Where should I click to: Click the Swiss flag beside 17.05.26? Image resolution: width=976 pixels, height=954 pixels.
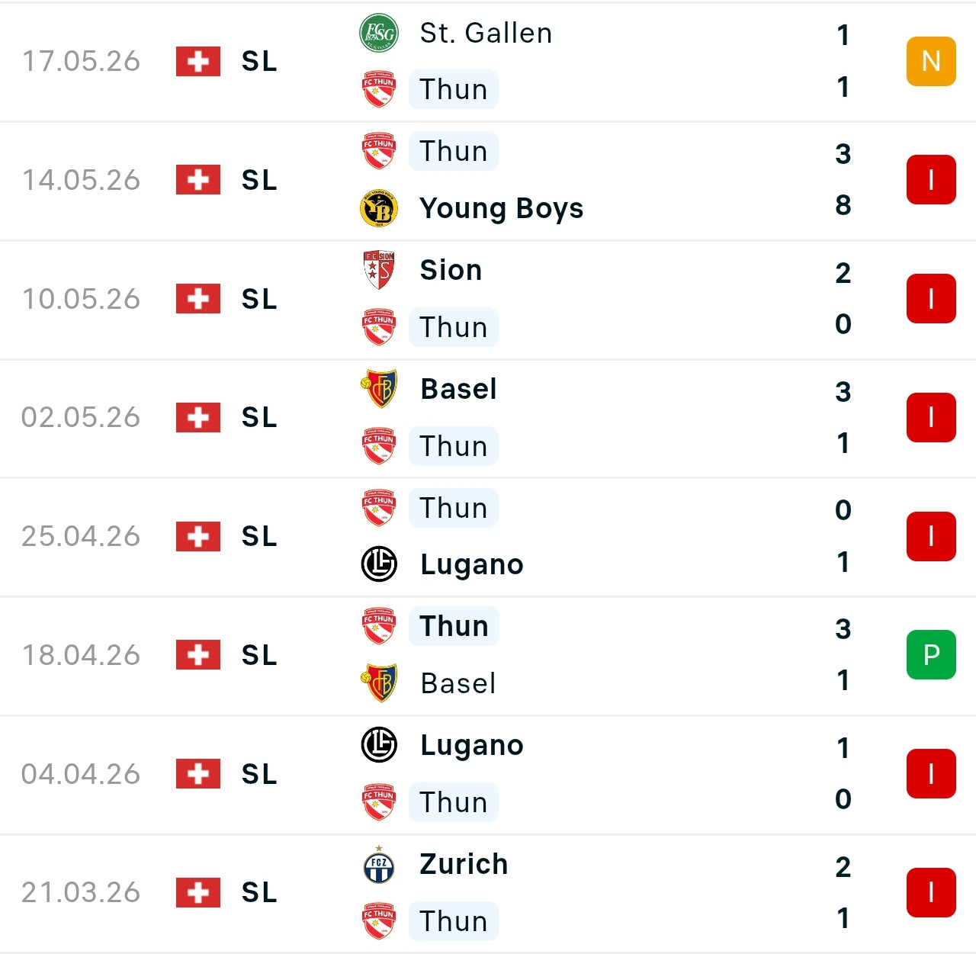tap(198, 61)
